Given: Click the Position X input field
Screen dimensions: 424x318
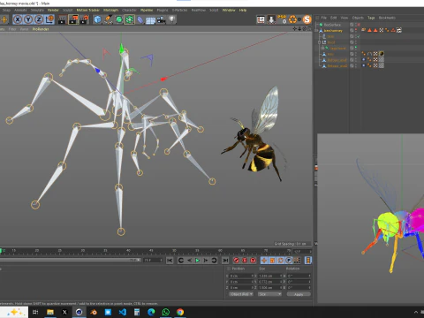Looking at the screenshot, I should 241,276.
